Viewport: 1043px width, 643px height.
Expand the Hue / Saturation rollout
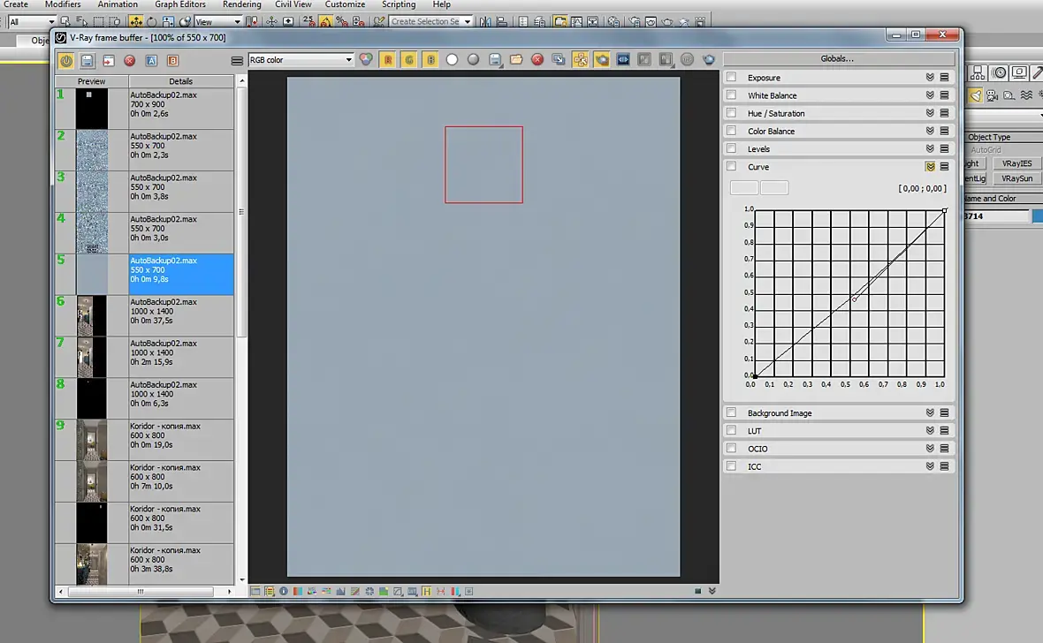(930, 113)
